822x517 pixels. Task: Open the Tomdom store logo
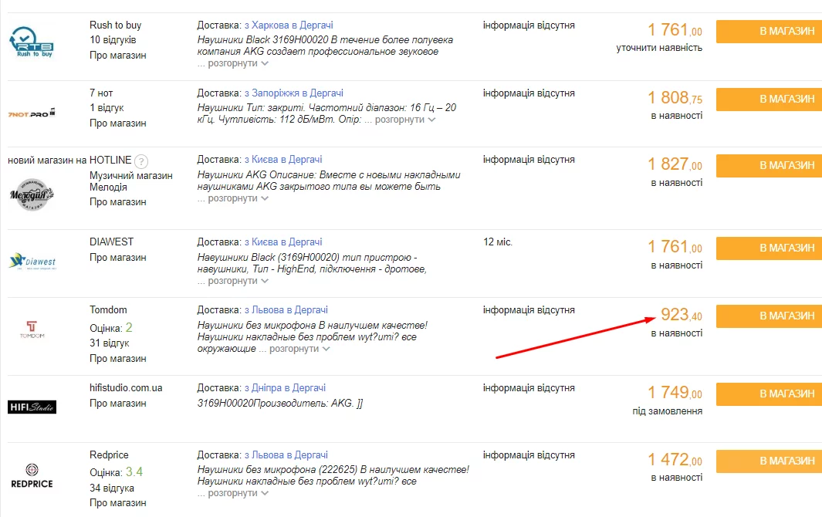pos(32,329)
